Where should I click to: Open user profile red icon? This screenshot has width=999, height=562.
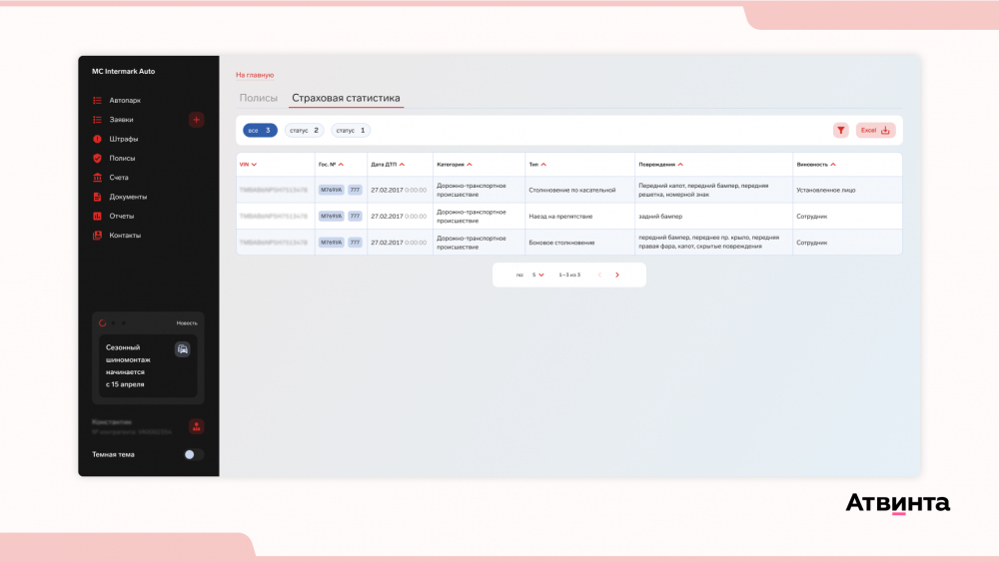[196, 426]
